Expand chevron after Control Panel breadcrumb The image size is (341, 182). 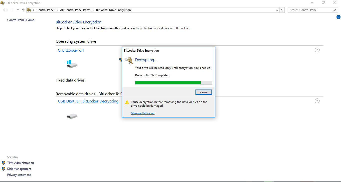57,10
